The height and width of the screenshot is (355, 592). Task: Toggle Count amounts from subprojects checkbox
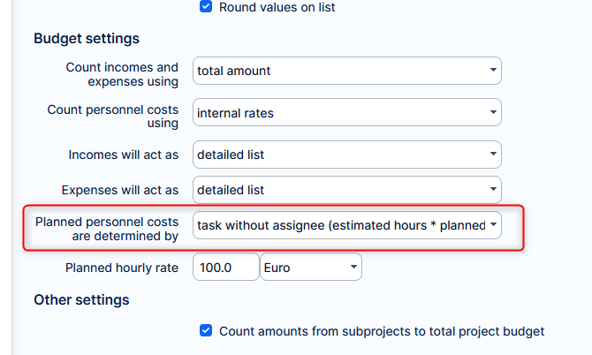206,331
